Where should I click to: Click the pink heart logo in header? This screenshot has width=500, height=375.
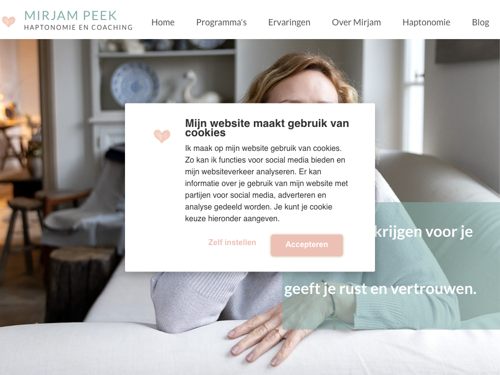point(8,21)
